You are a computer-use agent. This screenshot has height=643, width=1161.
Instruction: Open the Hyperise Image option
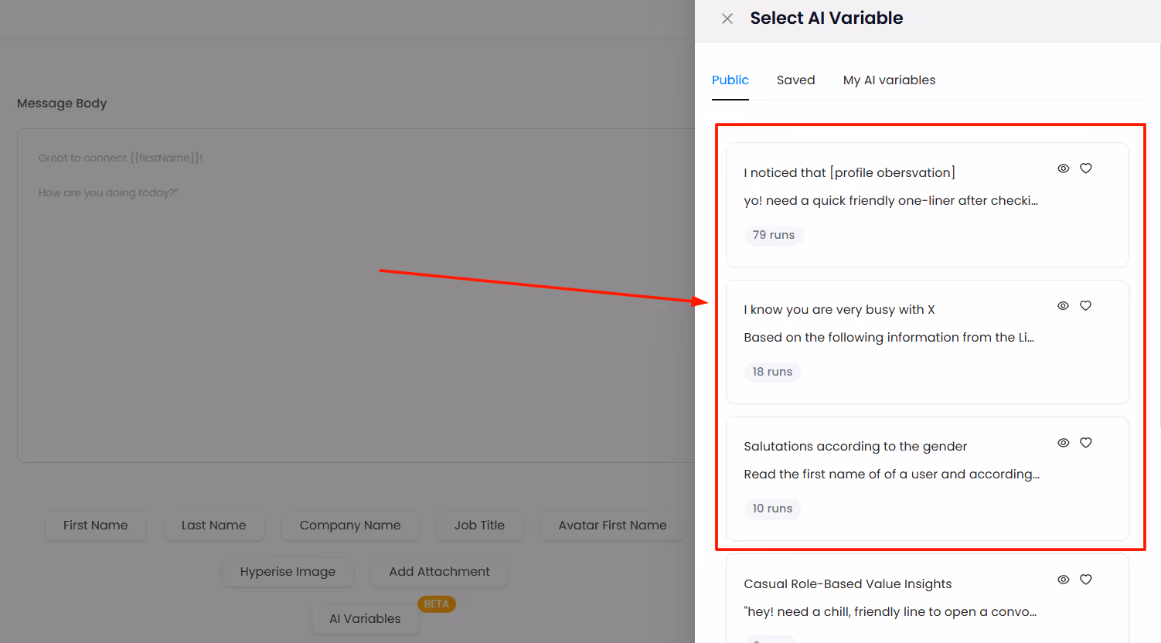click(288, 572)
